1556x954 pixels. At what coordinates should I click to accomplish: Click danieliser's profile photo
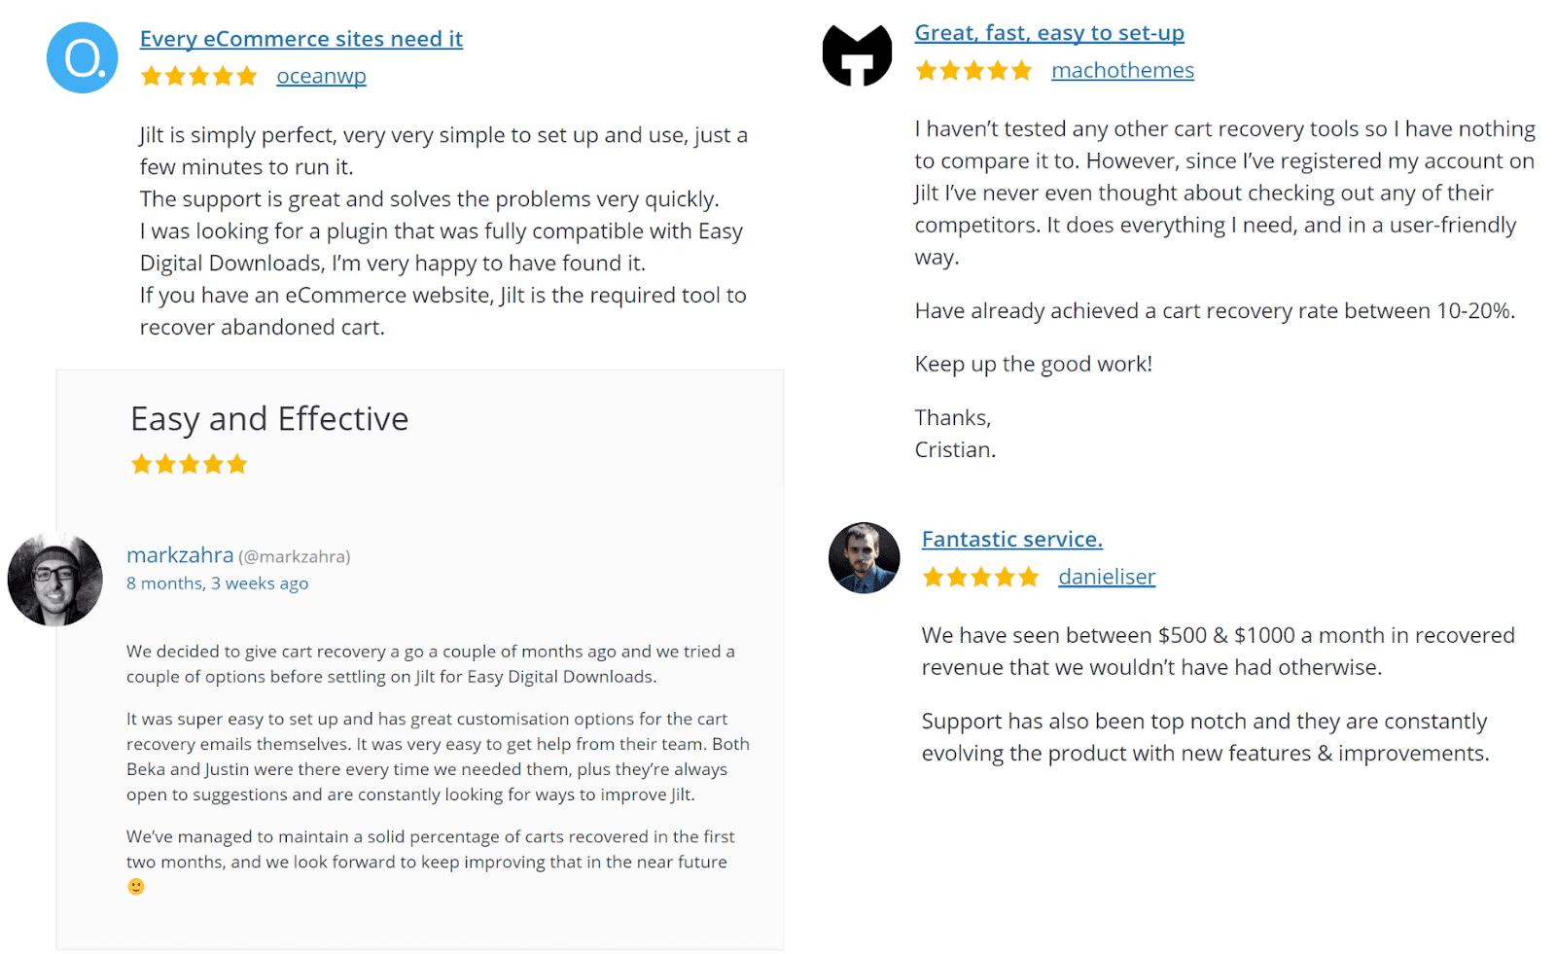coord(864,558)
